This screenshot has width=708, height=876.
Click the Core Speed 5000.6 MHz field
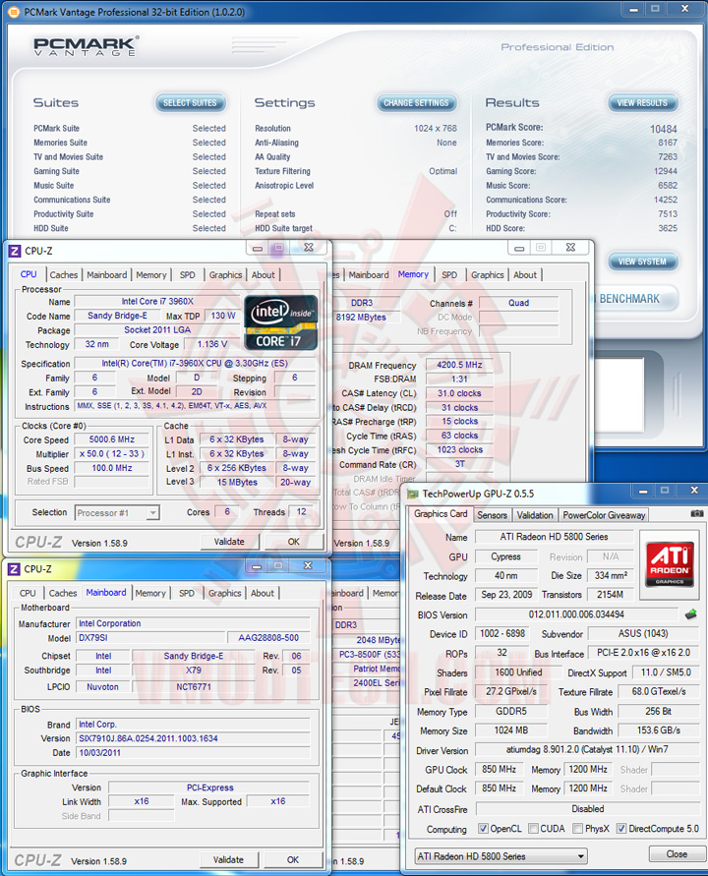(112, 439)
